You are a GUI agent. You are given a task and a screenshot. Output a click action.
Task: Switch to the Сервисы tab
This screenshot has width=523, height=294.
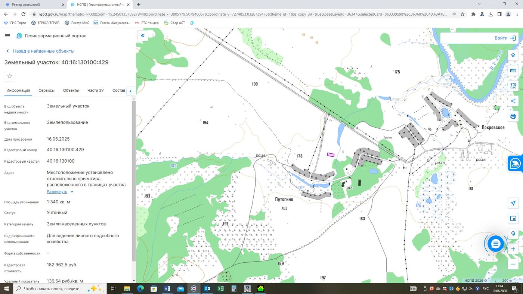[46, 91]
